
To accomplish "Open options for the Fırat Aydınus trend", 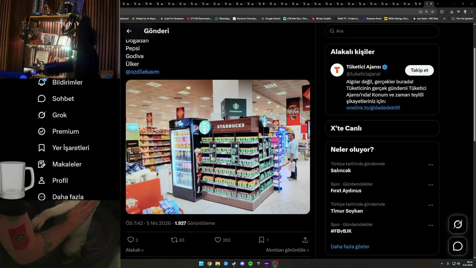I will [431, 185].
